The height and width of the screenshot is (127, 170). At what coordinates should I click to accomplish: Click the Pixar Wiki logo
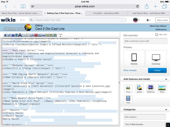click(18, 28)
